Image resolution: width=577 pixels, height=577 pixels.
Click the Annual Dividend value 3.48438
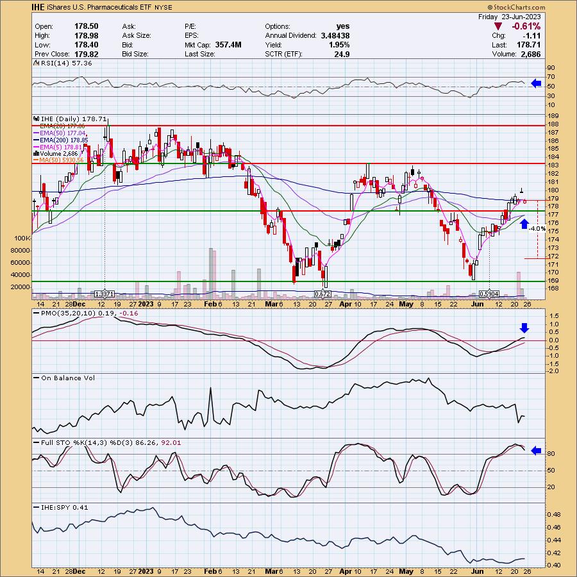335,36
